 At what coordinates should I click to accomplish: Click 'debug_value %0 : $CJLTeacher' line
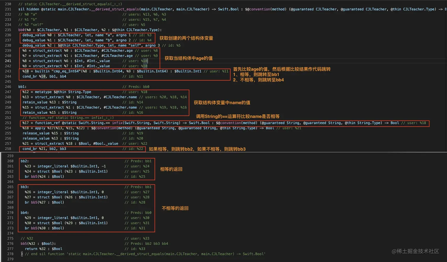pos(87,35)
